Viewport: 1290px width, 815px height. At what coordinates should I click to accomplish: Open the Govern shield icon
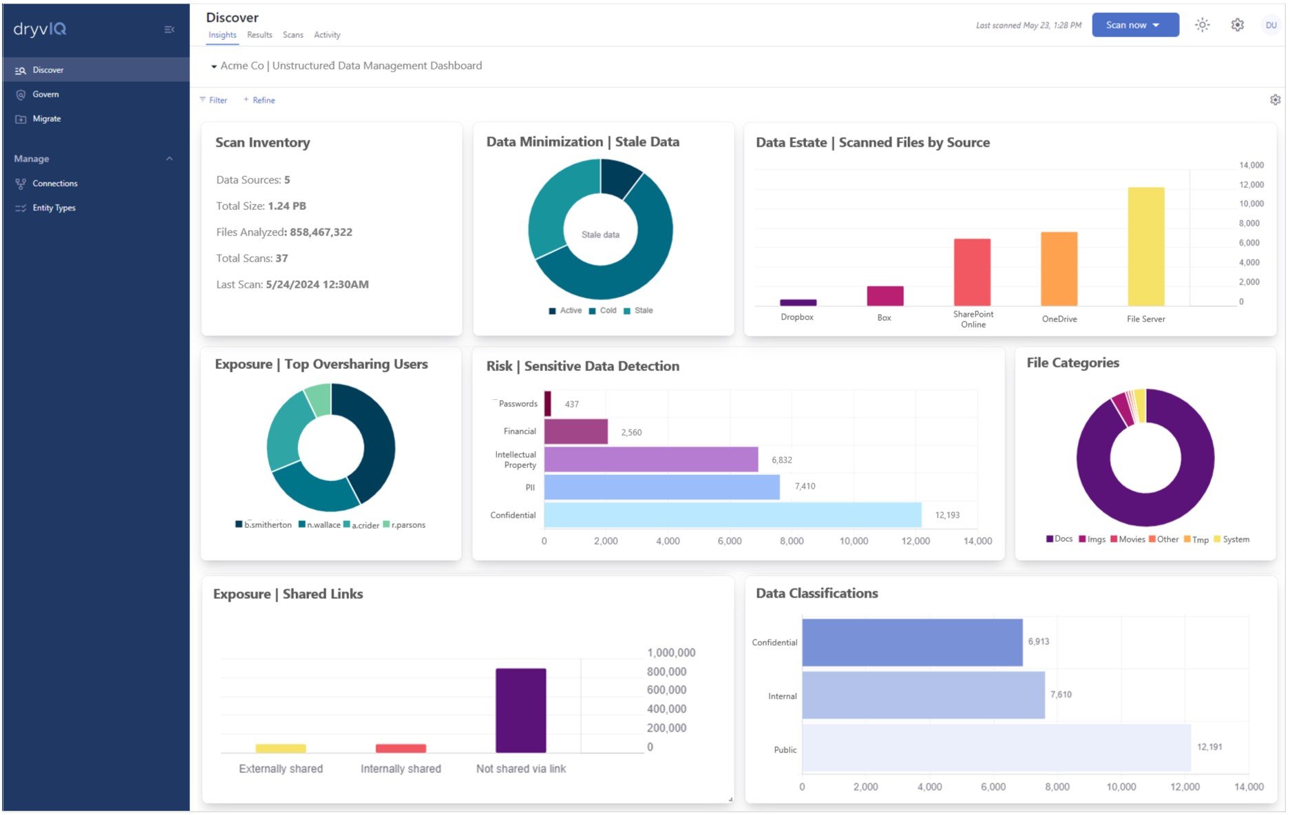tap(21, 95)
